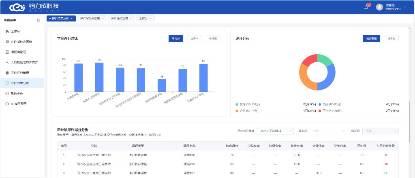Viewport: 415px width, 178px height.
Task: Close the 评价任务管理 page tab
Action: (x=130, y=19)
